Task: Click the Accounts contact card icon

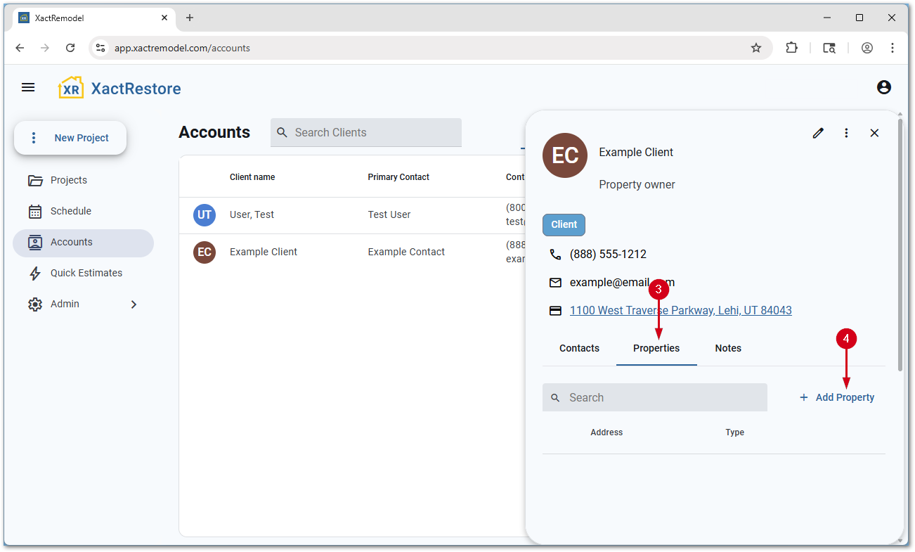Action: pos(35,243)
